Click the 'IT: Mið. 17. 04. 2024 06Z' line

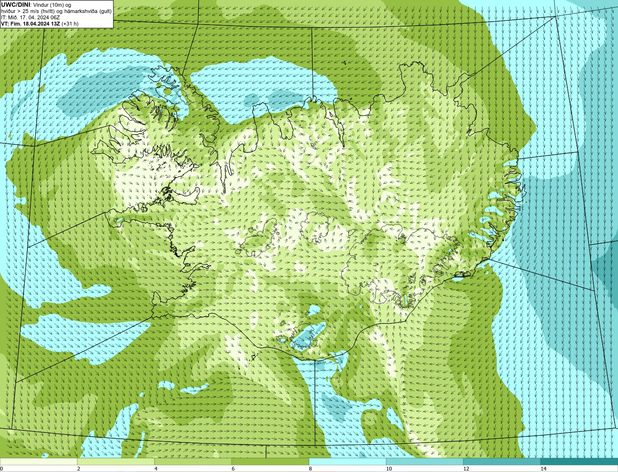pyautogui.click(x=30, y=17)
